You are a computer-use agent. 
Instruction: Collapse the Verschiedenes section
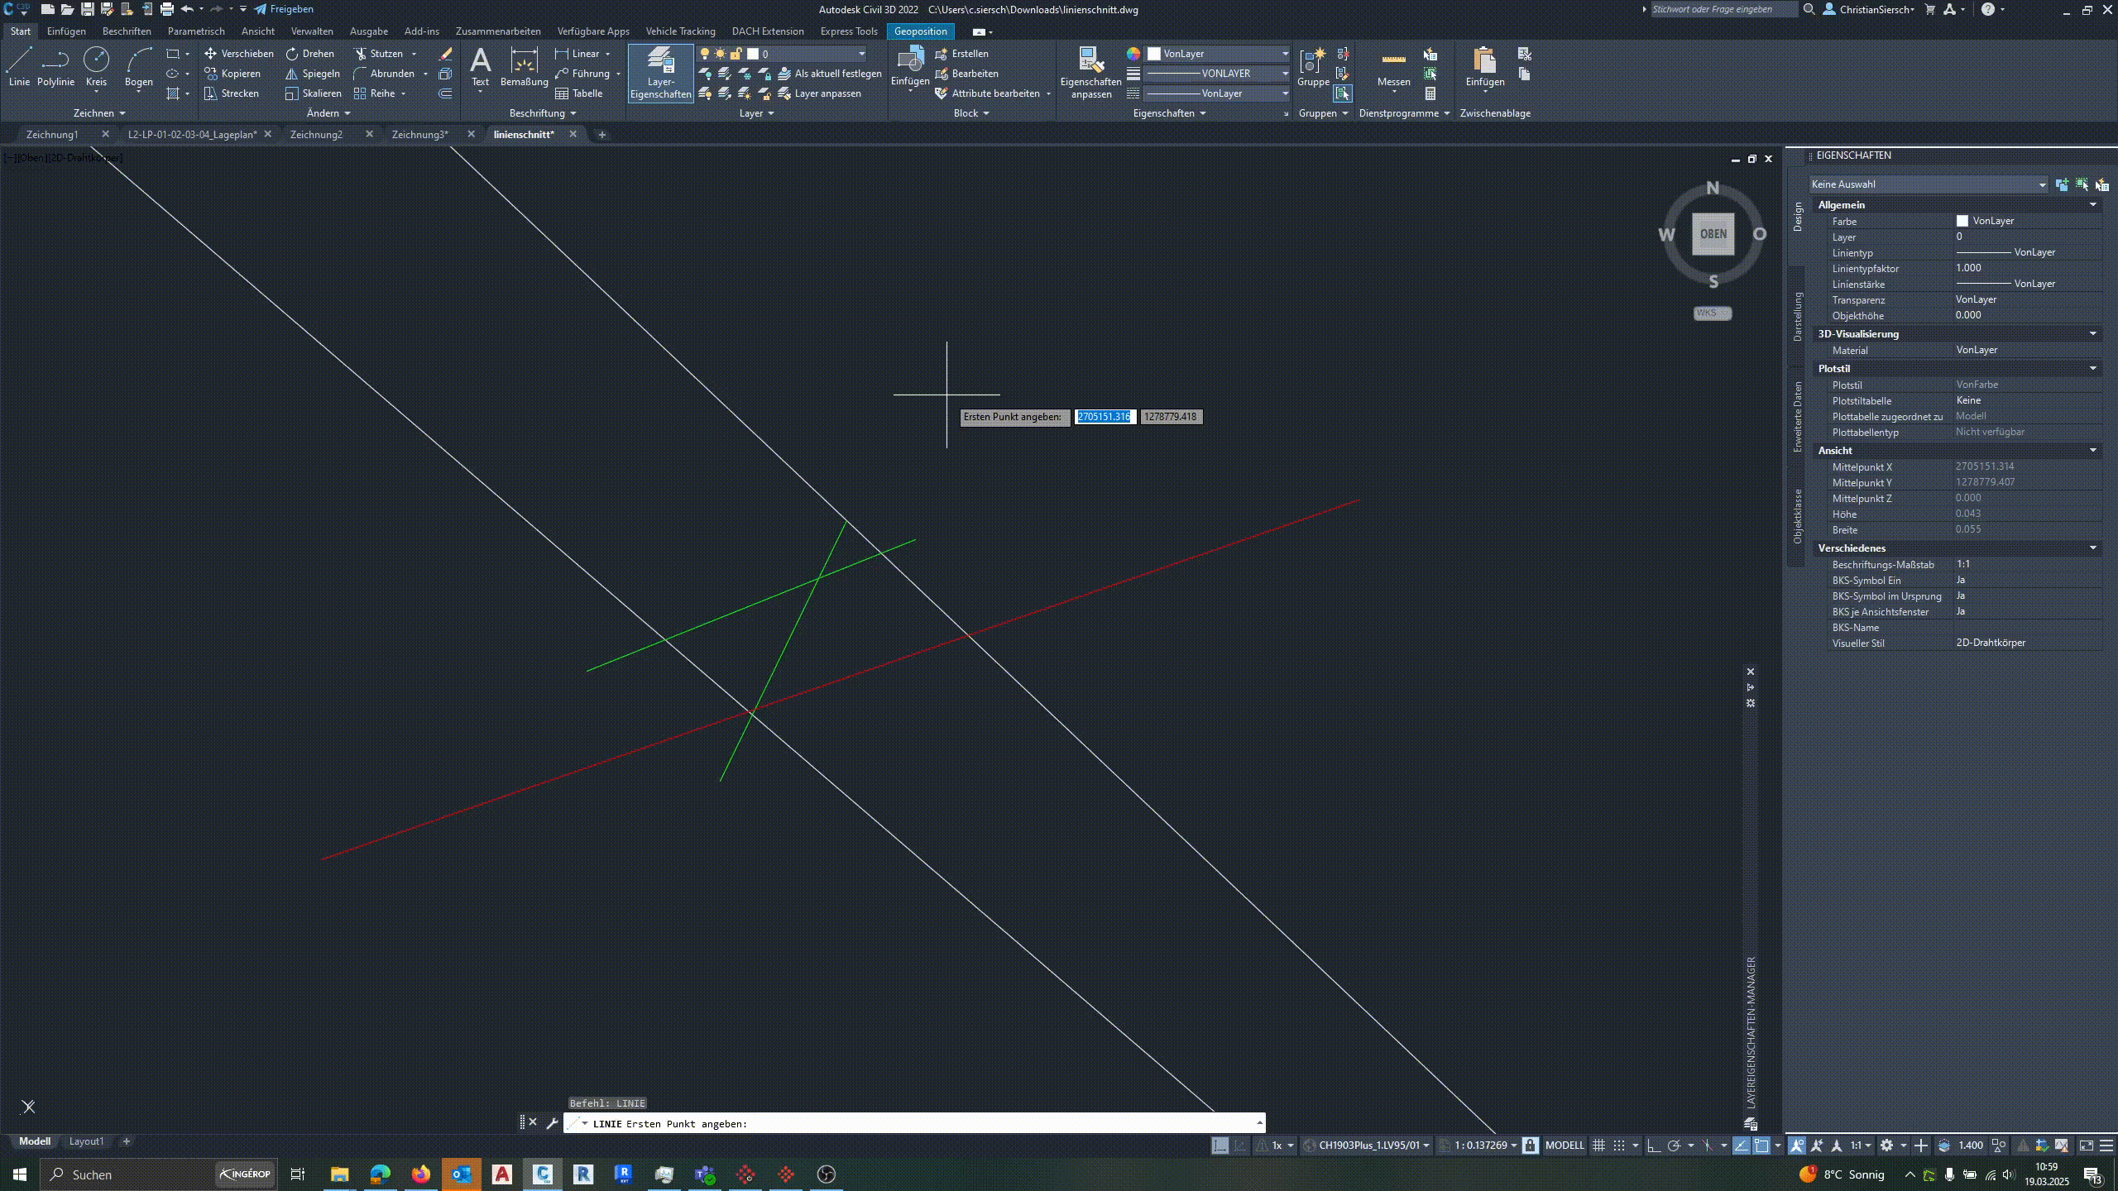[x=2093, y=548]
